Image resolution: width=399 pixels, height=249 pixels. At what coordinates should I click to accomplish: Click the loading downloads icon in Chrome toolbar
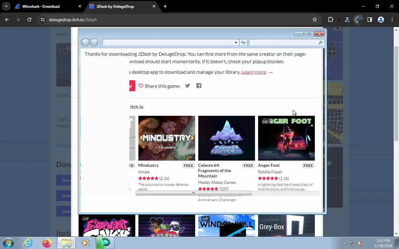click(x=358, y=20)
